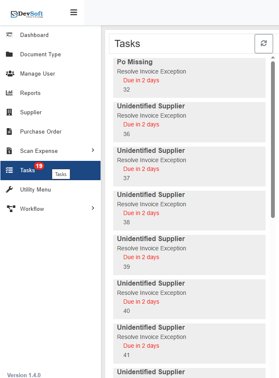Expand the Scan Expense menu

[x=50, y=151]
